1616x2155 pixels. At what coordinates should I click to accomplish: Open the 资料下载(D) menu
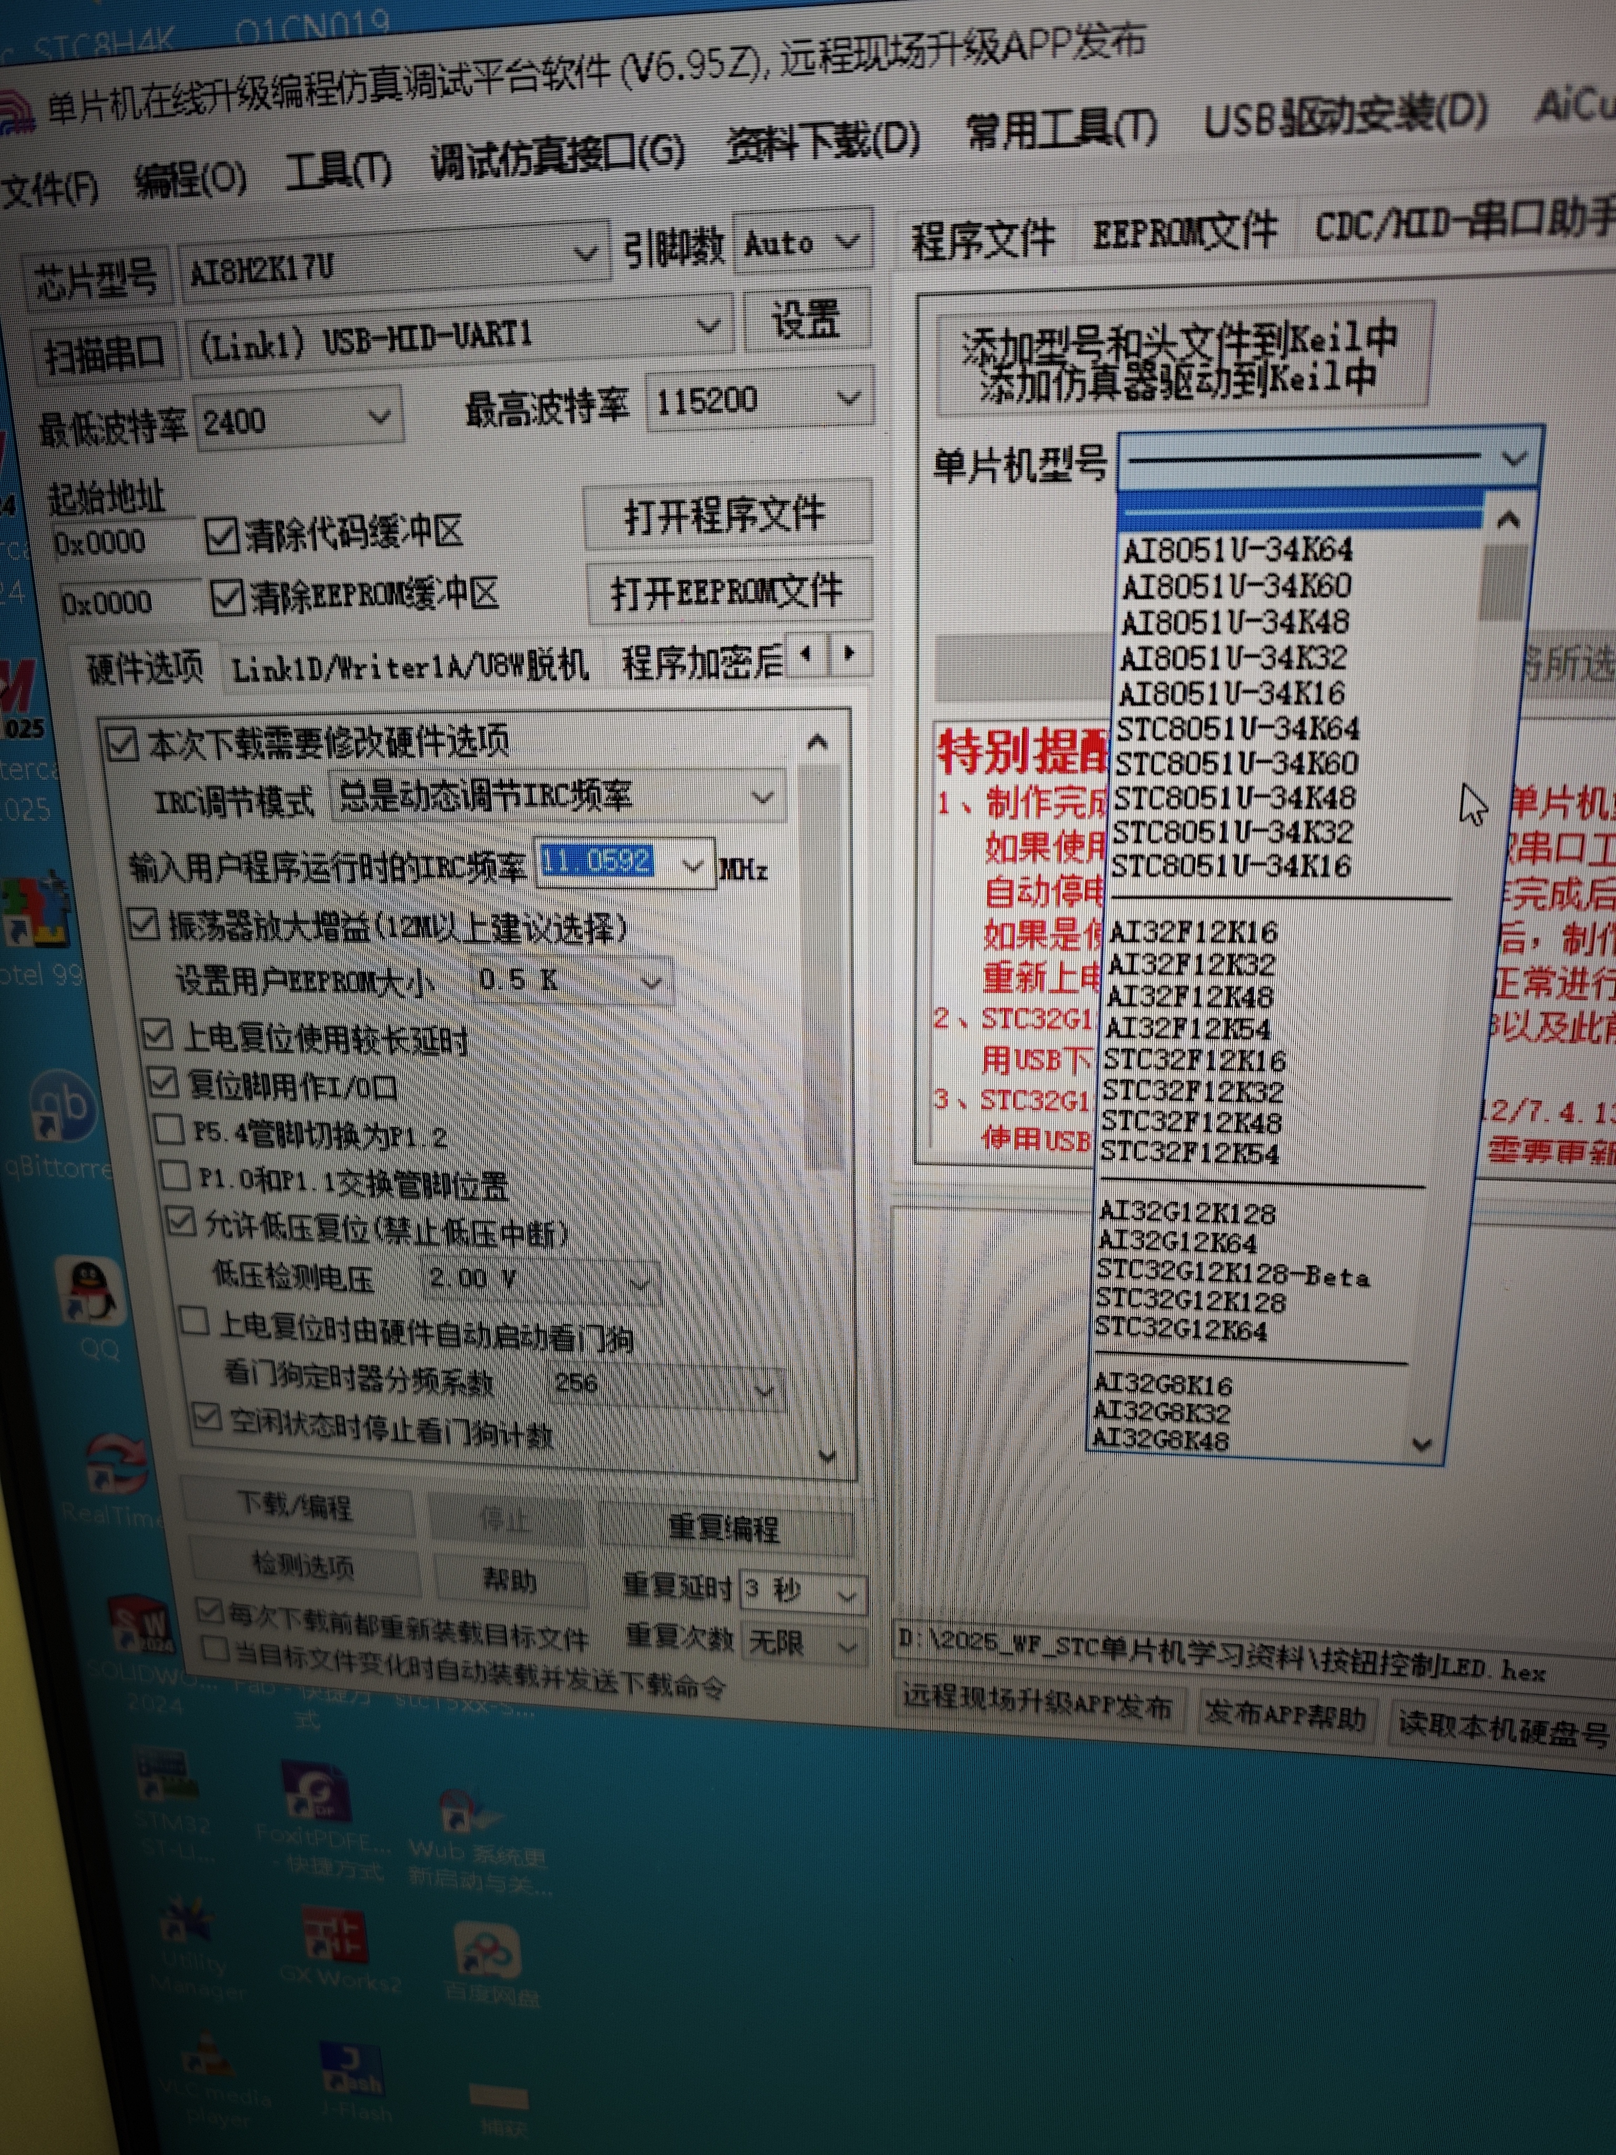click(823, 142)
